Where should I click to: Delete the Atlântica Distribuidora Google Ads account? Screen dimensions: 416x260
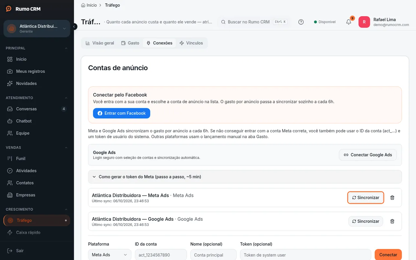(392, 221)
